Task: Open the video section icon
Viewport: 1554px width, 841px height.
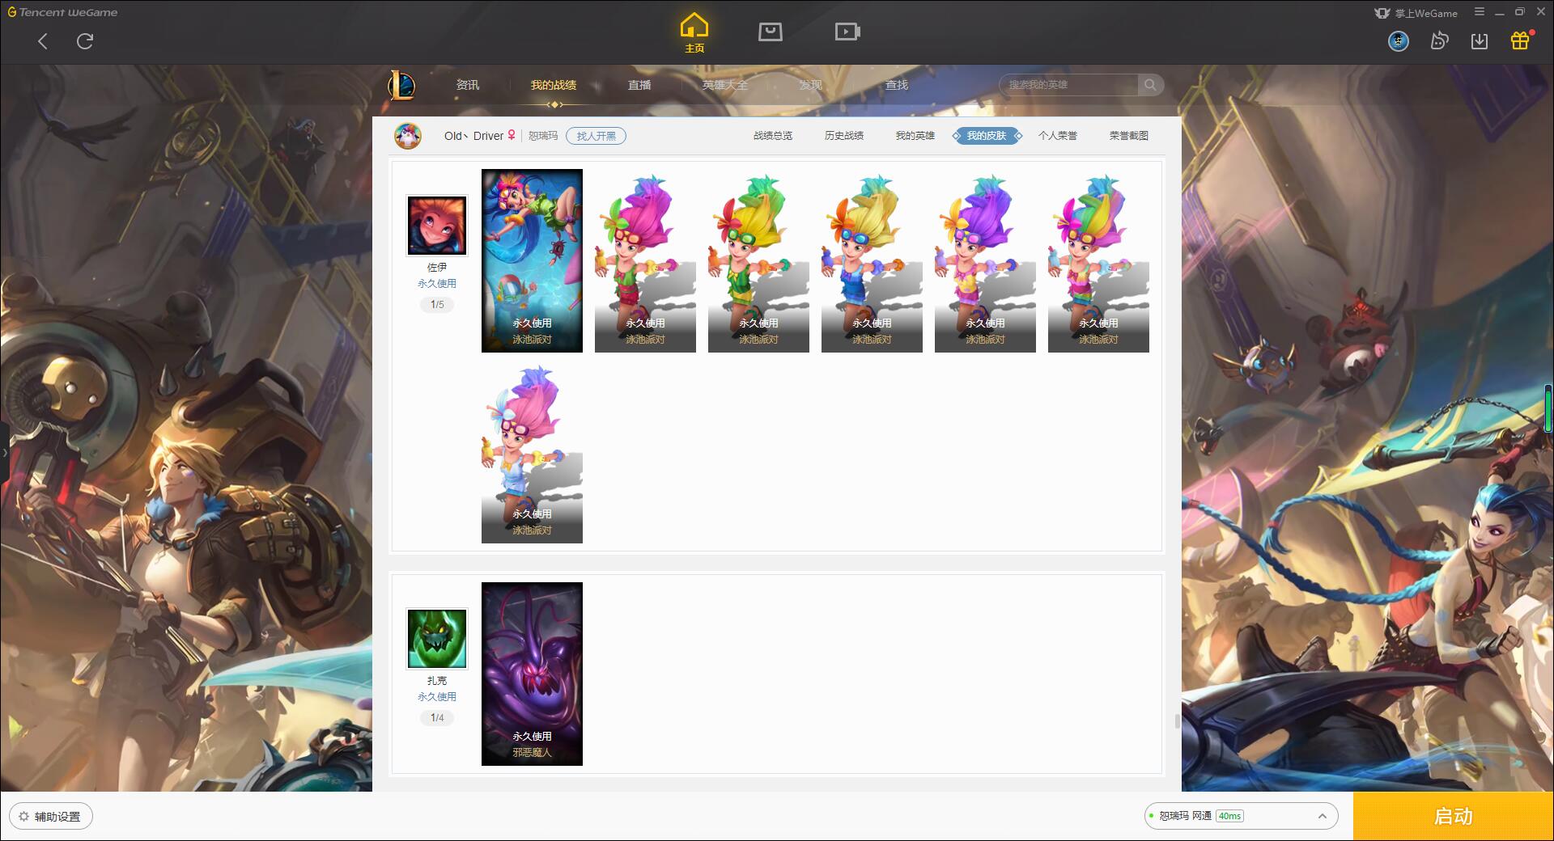Action: point(847,32)
